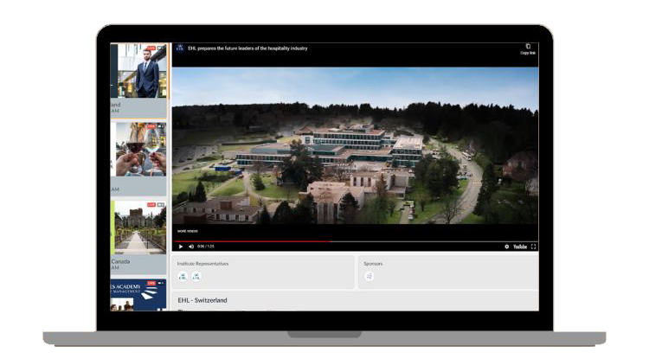Screen dimensions: 649x359
Task: Mute the video with the speaker icon
Action: (191, 247)
